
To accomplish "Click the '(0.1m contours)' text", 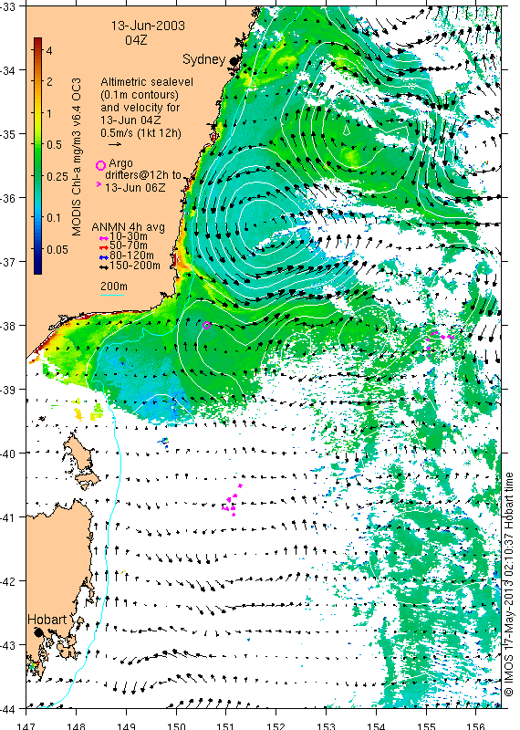I will pyautogui.click(x=140, y=95).
